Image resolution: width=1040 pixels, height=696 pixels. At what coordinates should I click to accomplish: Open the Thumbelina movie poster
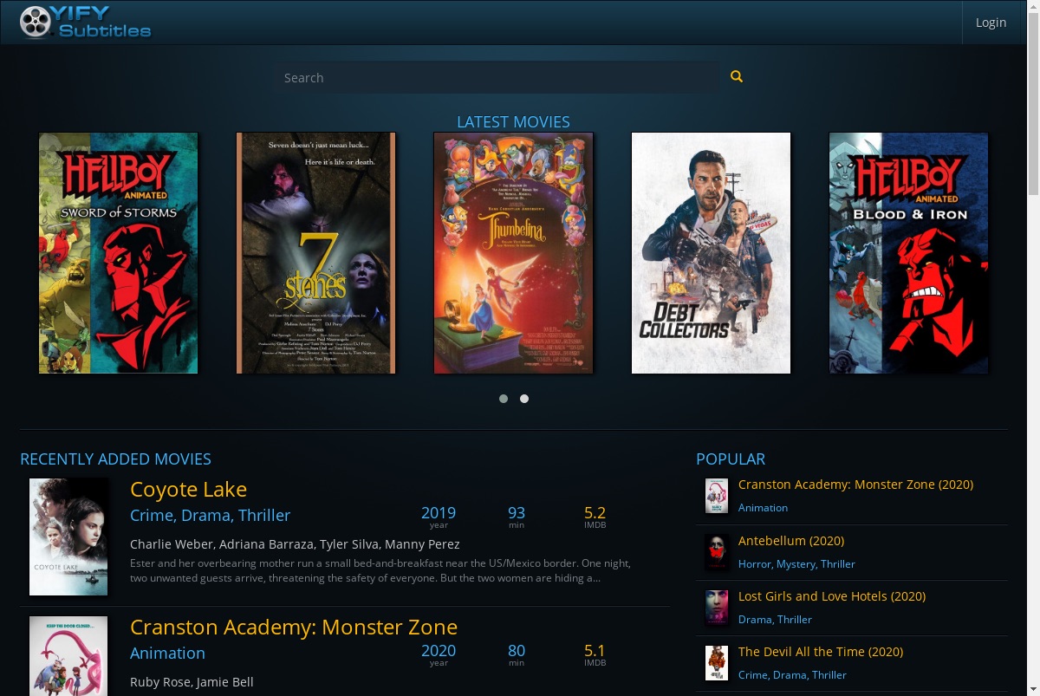(514, 253)
